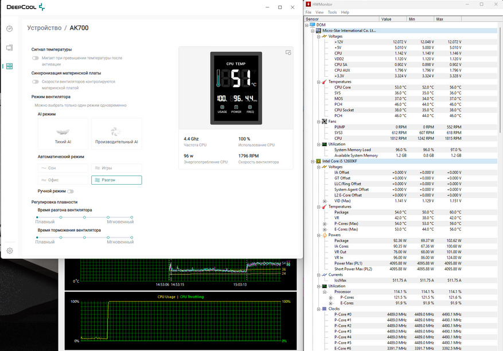The height and width of the screenshot is (351, 503).
Task: Select the Производительный AI fan mode
Action: tap(116, 134)
